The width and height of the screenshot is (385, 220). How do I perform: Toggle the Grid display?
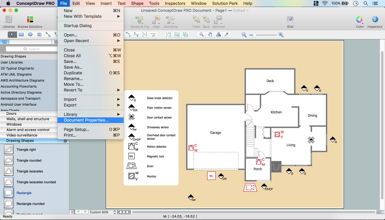point(290,20)
